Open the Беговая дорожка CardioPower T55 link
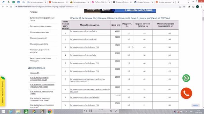Viewport: 204px width, 114px height. 84,105
